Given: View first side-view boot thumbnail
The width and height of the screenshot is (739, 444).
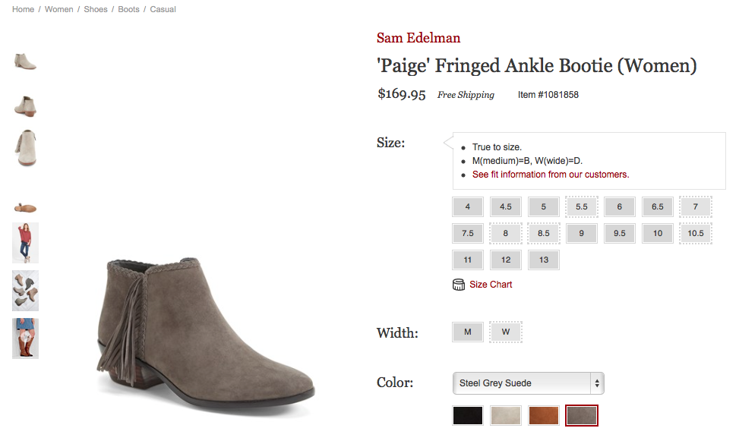Looking at the screenshot, I should pos(25,61).
